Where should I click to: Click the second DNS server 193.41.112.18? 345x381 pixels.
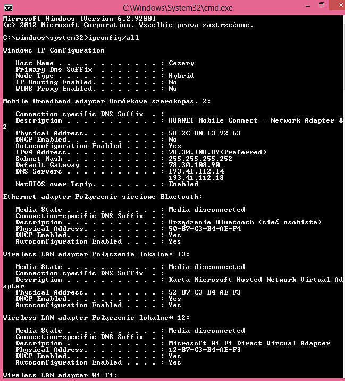(x=196, y=178)
